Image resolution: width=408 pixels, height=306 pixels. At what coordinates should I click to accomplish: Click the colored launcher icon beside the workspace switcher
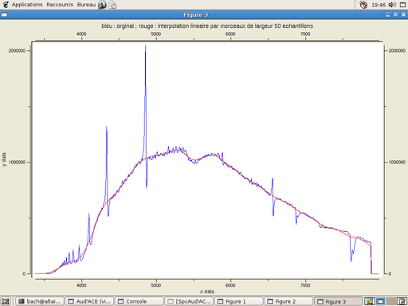tap(369, 301)
